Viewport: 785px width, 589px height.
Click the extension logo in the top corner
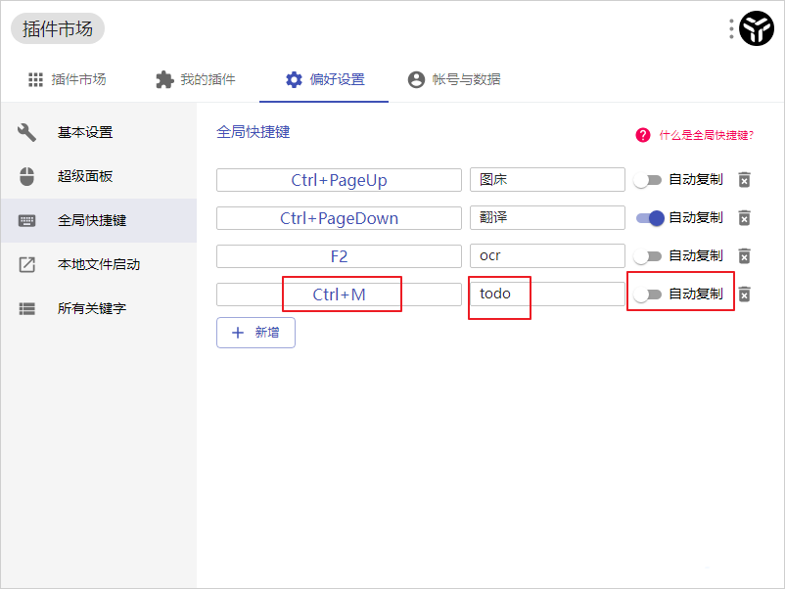point(755,28)
